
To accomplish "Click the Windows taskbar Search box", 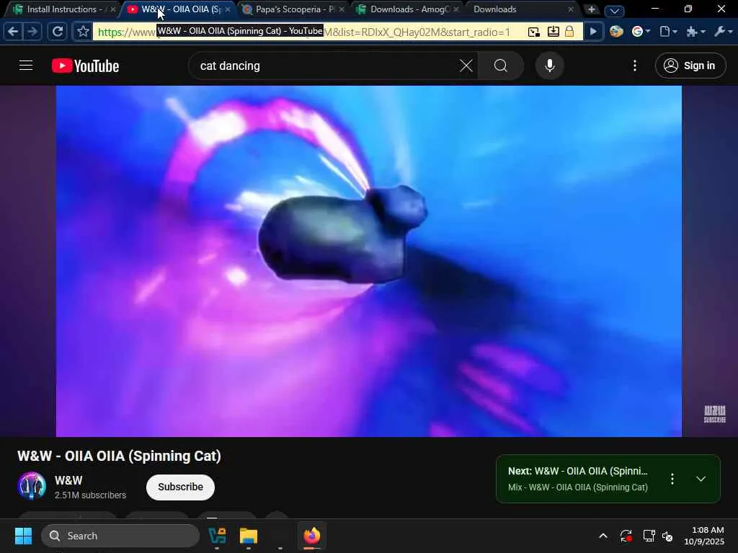I will (120, 536).
